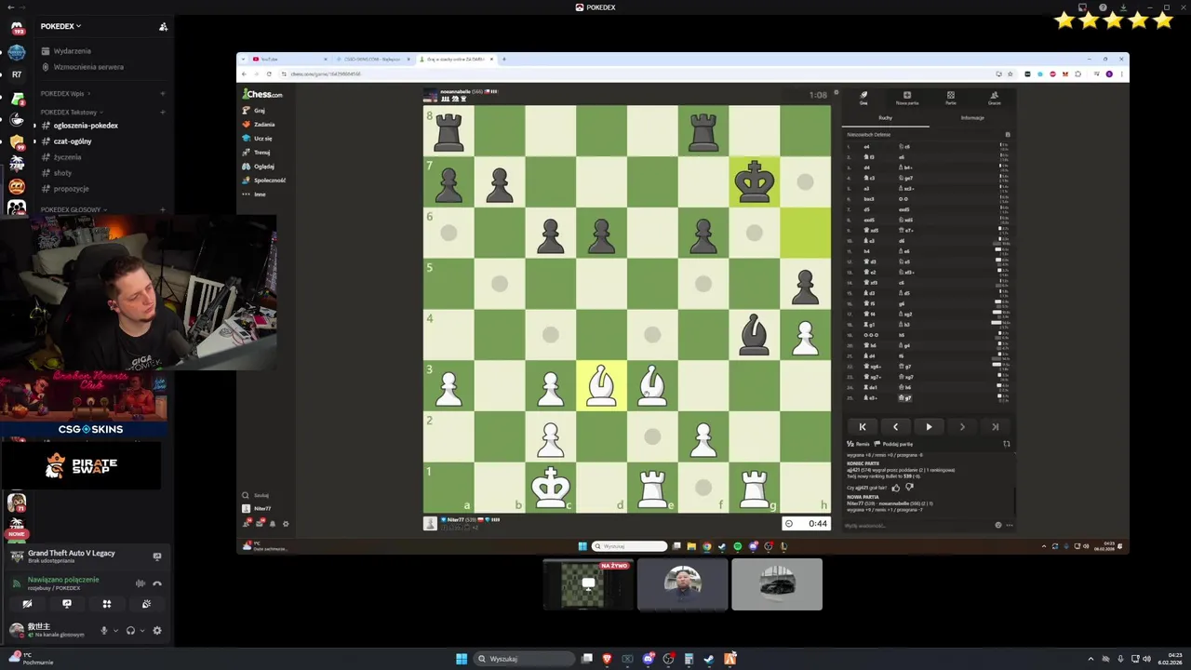The height and width of the screenshot is (670, 1191).
Task: Click Oglądaj in streamed Chess.com sidebar
Action: [263, 166]
